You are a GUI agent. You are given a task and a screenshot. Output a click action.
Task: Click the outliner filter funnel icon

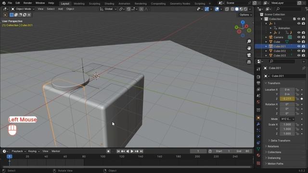pyautogui.click(x=307, y=9)
